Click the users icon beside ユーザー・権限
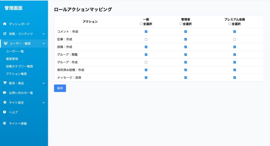 6,43
